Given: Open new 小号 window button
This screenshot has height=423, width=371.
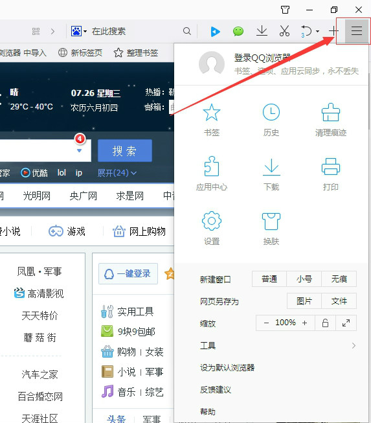Looking at the screenshot, I should click(x=304, y=279).
